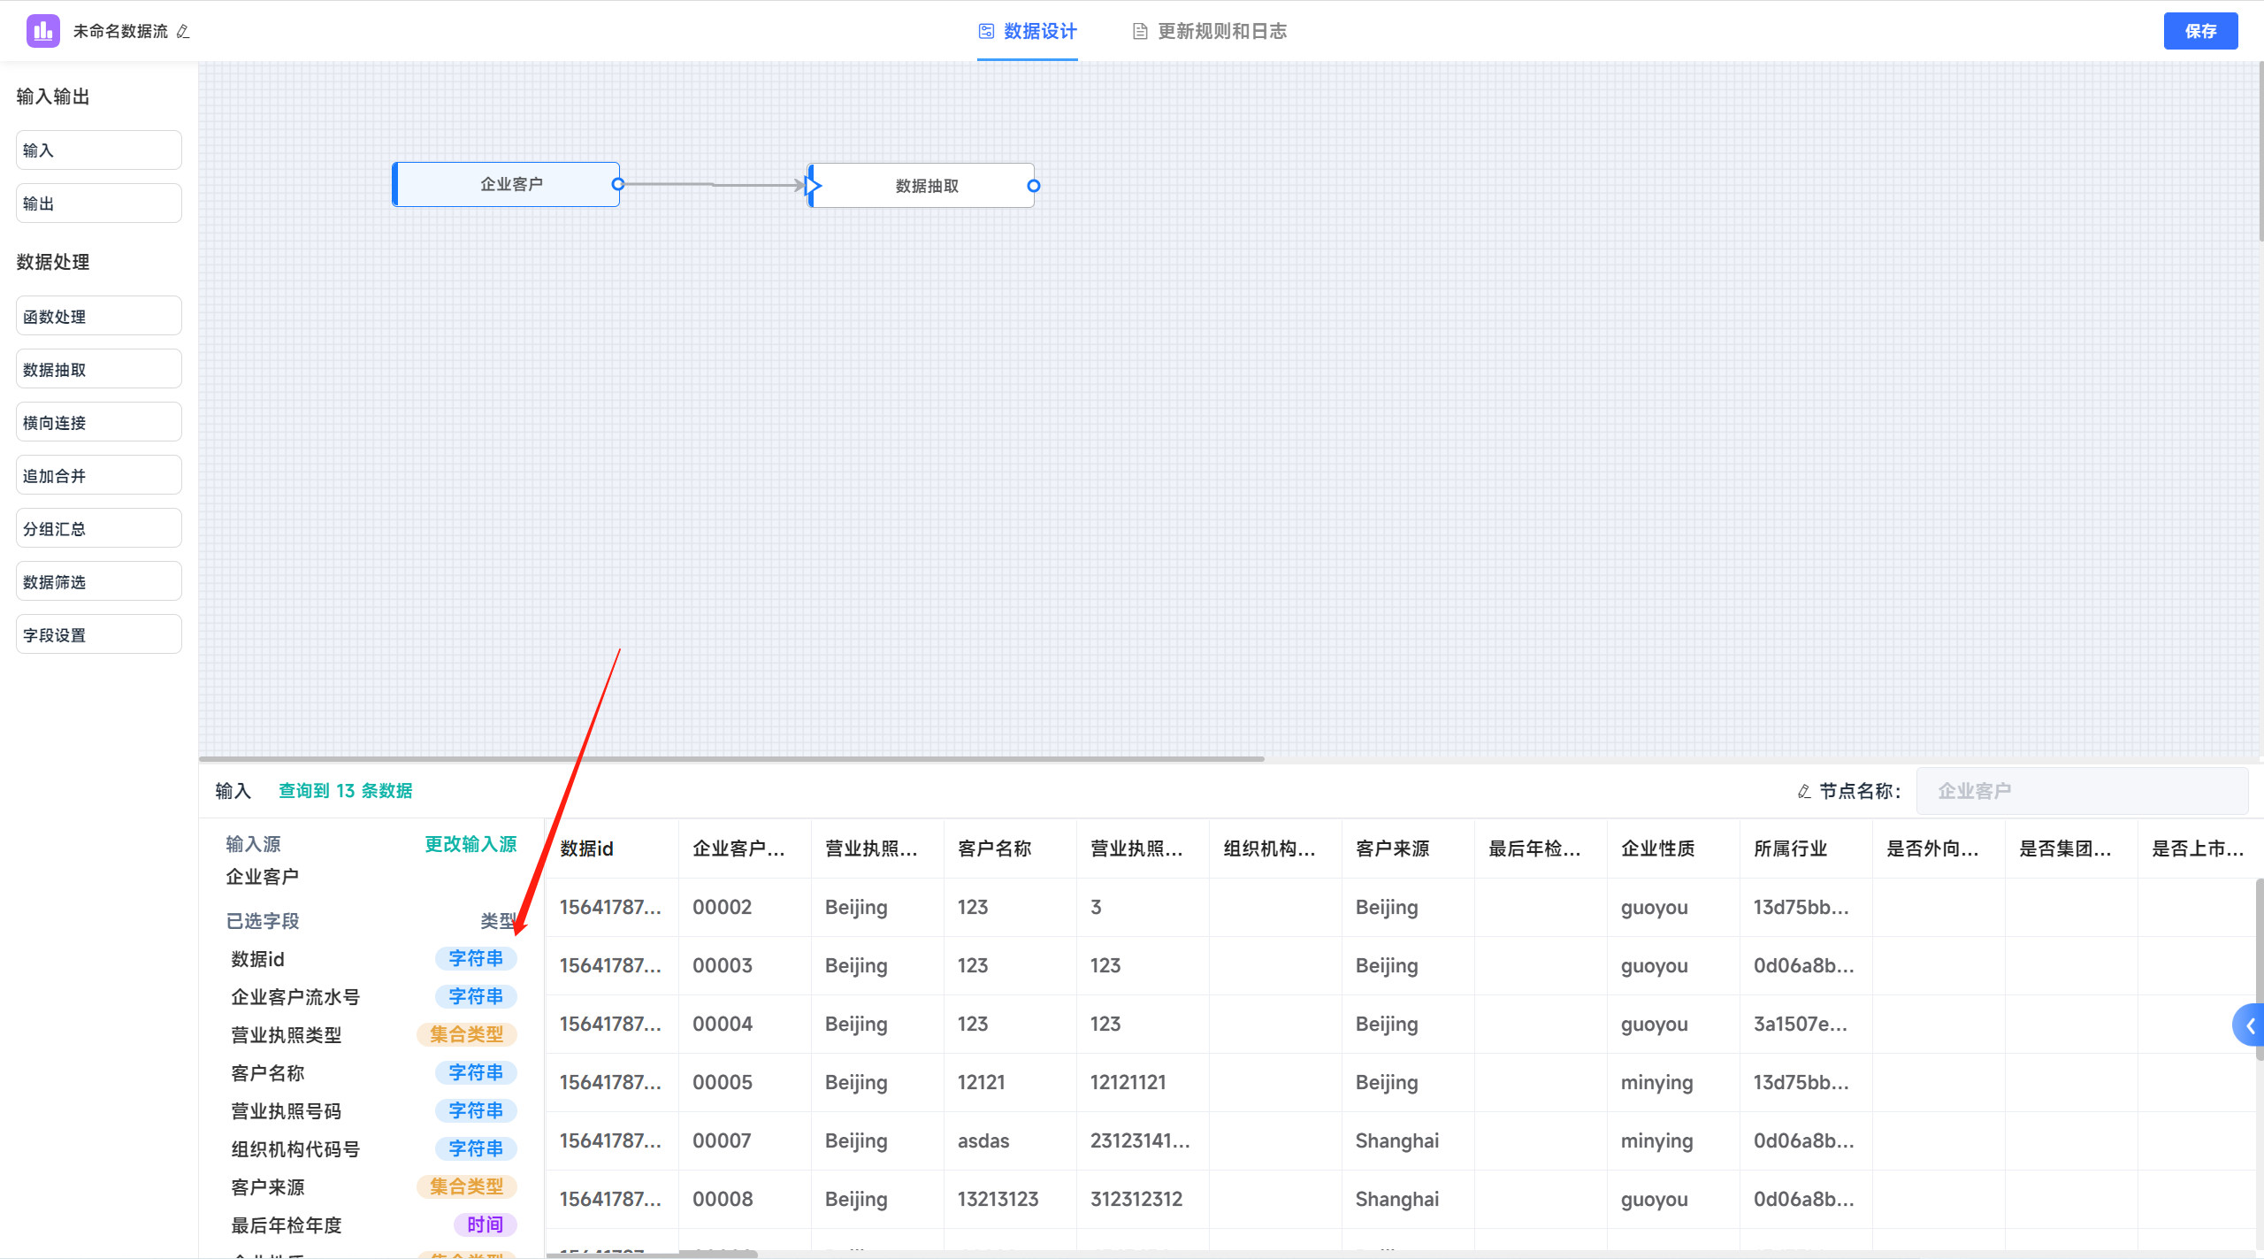Click the 最后年检年度 field row
The width and height of the screenshot is (2264, 1259).
(x=372, y=1225)
